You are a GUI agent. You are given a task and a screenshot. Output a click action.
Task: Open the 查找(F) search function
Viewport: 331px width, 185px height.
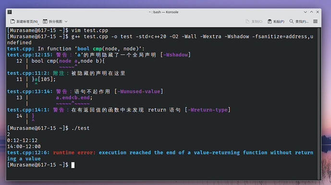pyautogui.click(x=299, y=22)
